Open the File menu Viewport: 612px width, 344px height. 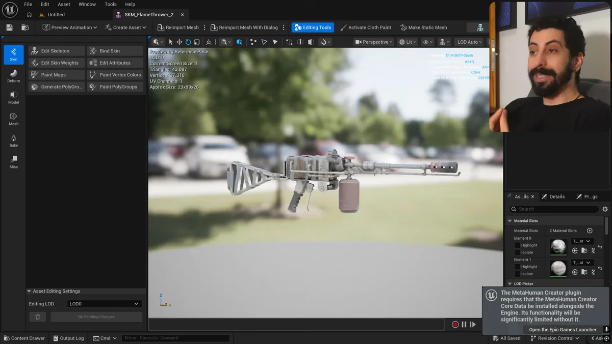click(x=28, y=4)
